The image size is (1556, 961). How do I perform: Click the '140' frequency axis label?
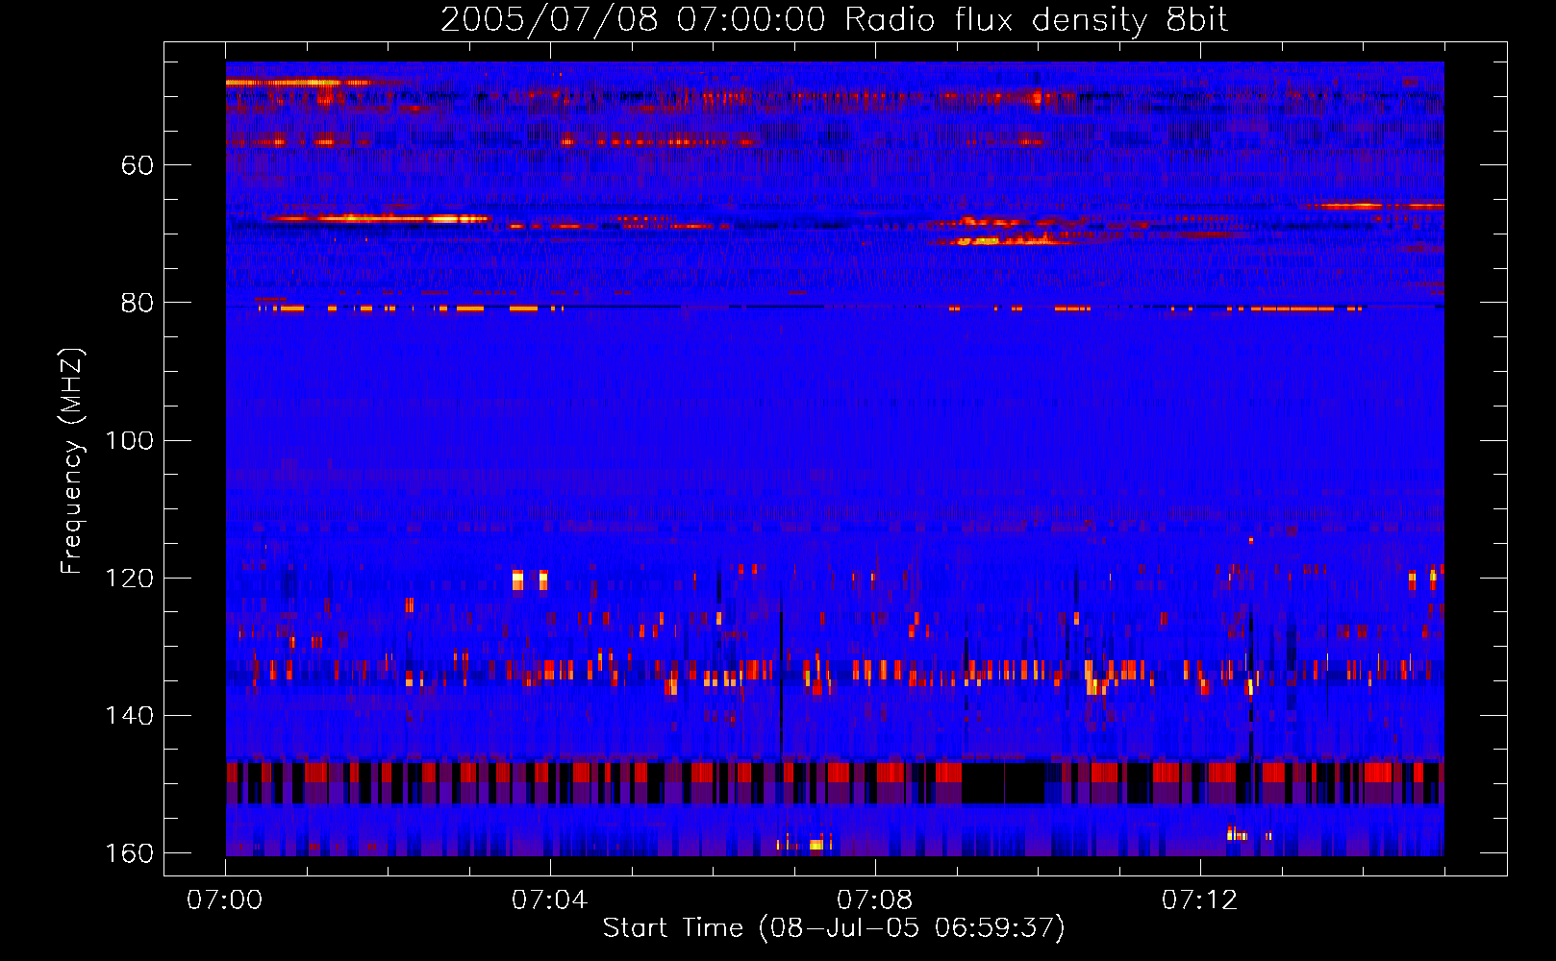pos(129,715)
